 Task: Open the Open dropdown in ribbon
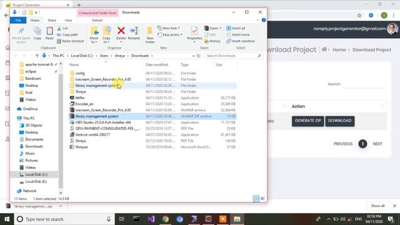click(x=212, y=28)
